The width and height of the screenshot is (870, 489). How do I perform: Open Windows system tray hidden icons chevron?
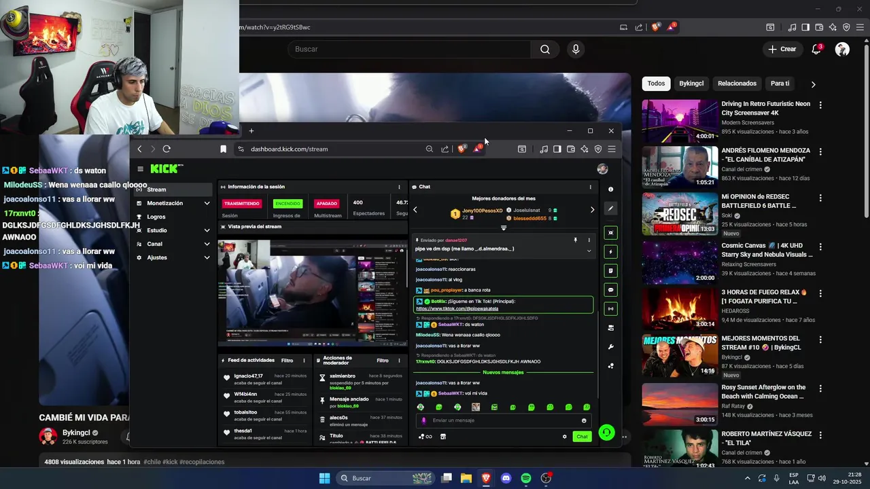748,478
